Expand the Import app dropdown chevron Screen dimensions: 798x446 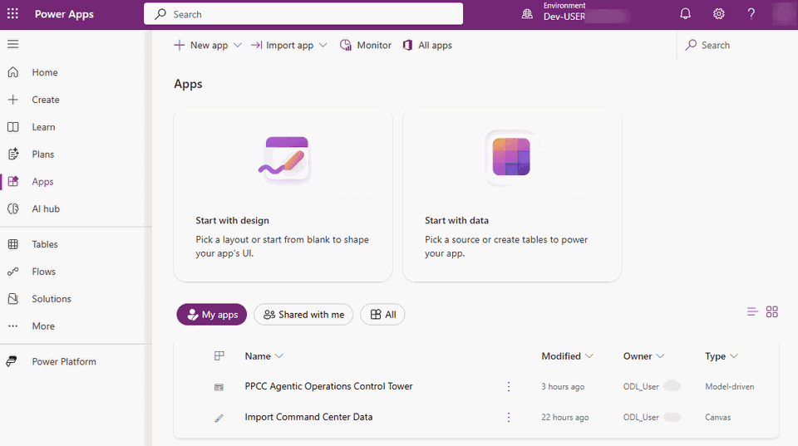pyautogui.click(x=323, y=45)
